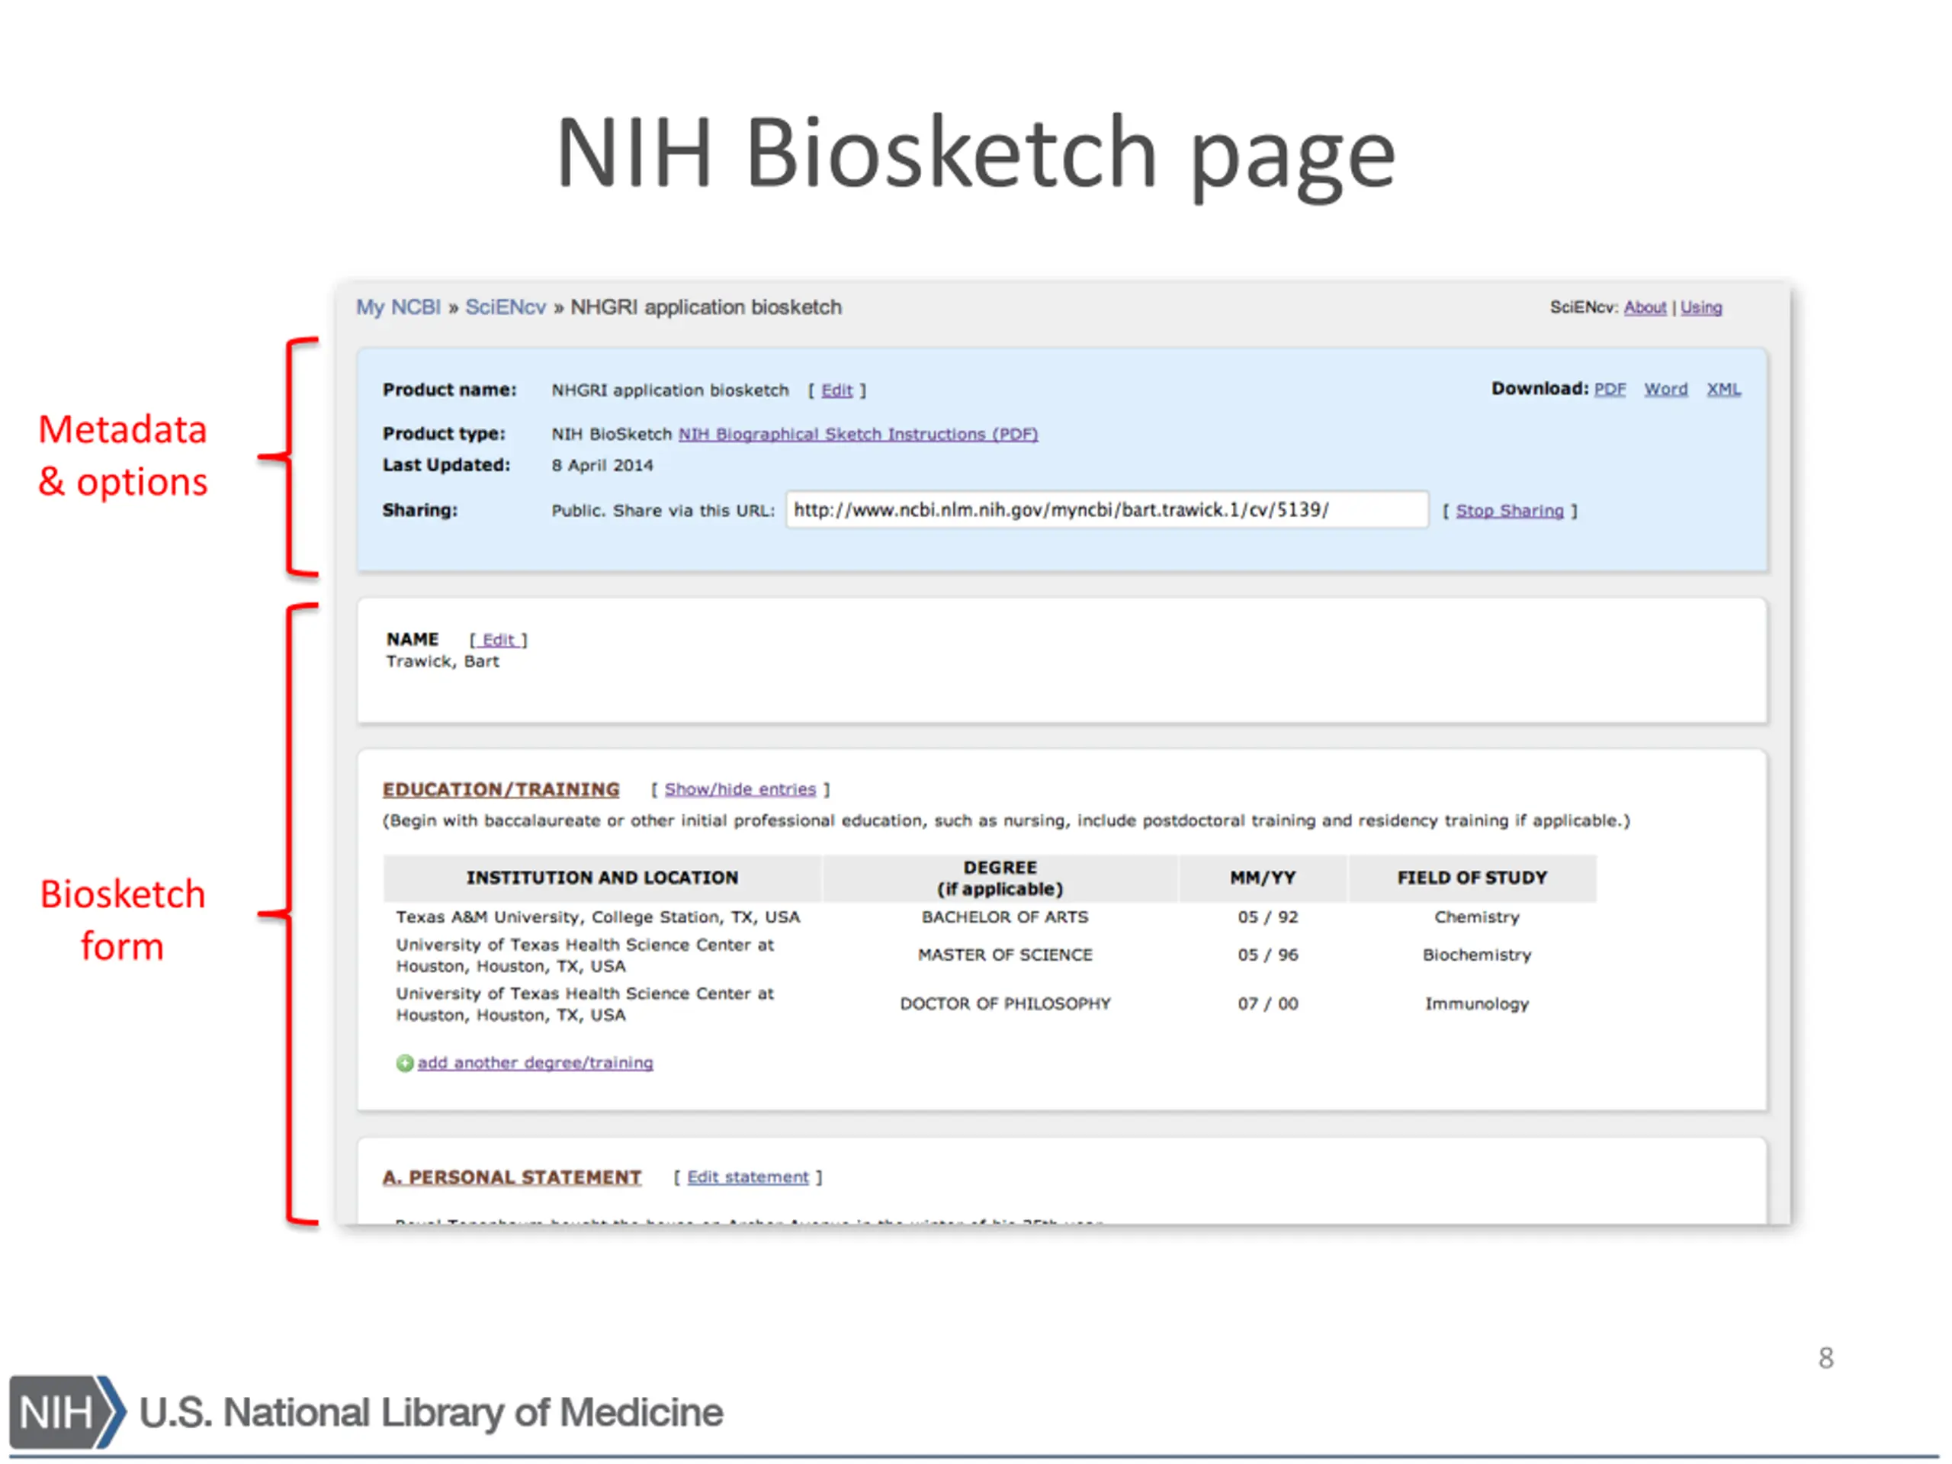
Task: Click the Biochemistry field of study
Action: pos(1476,955)
